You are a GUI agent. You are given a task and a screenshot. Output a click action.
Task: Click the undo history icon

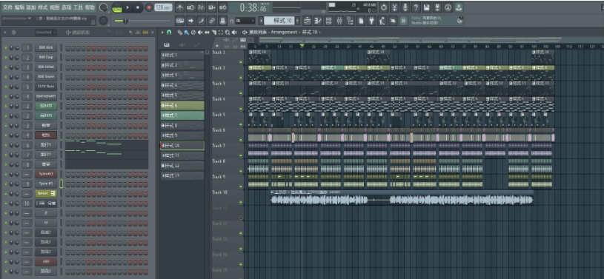pos(384,7)
